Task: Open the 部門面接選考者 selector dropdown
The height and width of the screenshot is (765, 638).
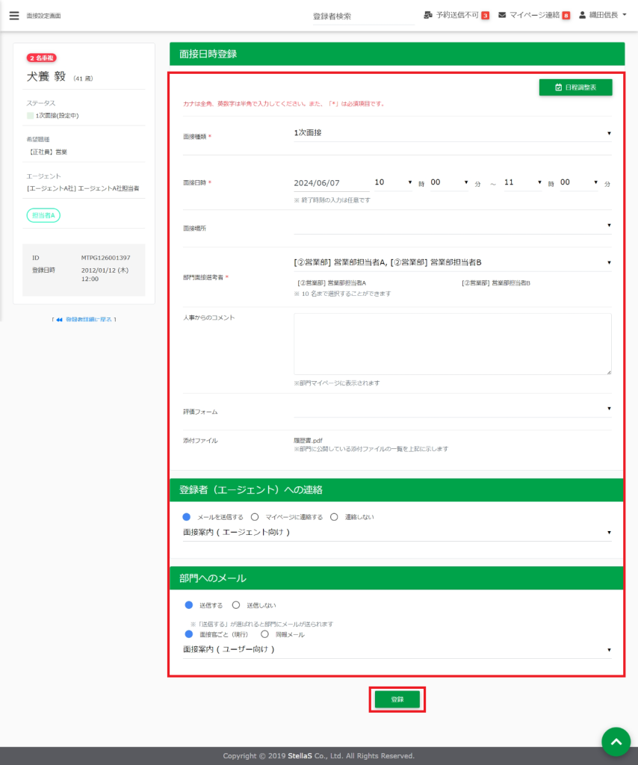Action: (x=452, y=262)
